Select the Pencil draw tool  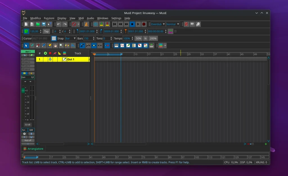(32, 46)
